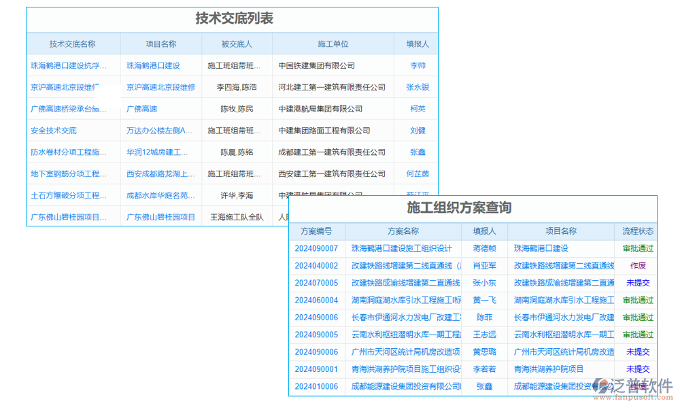Select reporter 李帅 in the first row
Screen dimensions: 680x408
[416, 65]
